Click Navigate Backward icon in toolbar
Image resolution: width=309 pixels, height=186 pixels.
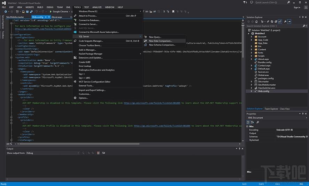tap(6, 11)
